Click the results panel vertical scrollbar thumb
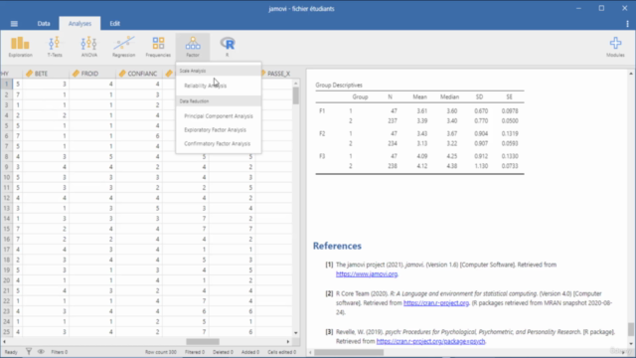This screenshot has width=636, height=358. (x=631, y=329)
